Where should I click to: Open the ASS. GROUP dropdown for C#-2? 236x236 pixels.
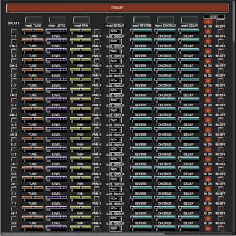(115, 41)
